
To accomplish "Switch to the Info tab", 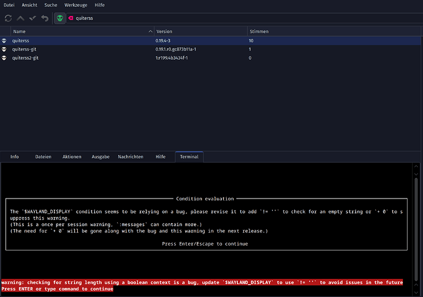I will click(15, 157).
